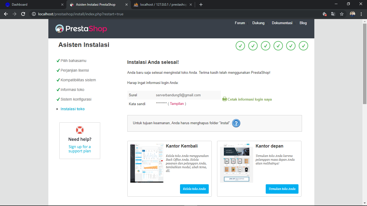Close the Dashboard tab
The height and width of the screenshot is (206, 367).
pos(62,5)
